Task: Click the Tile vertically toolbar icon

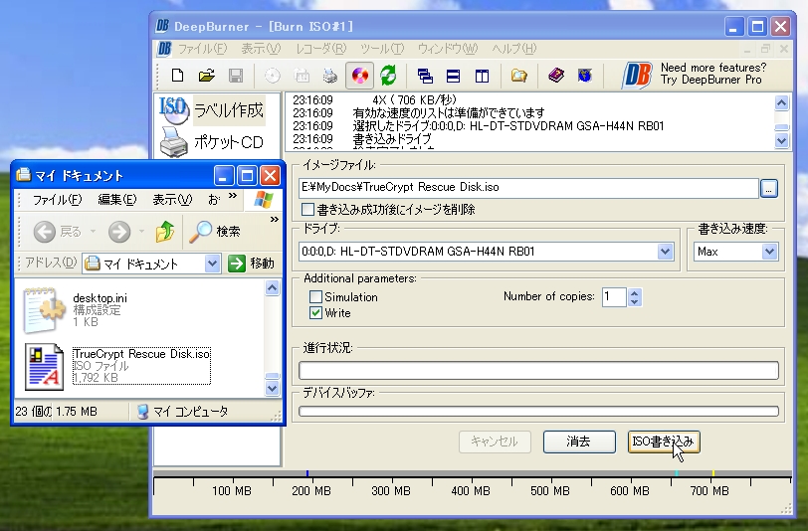Action: point(482,77)
